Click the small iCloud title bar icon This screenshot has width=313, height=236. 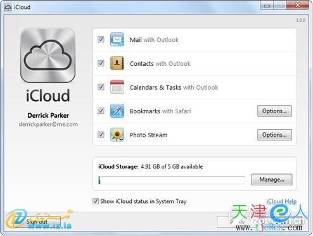[x=8, y=7]
